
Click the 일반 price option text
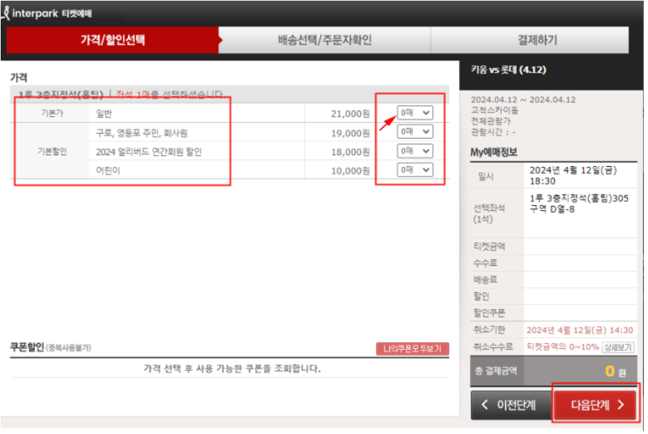pos(104,113)
